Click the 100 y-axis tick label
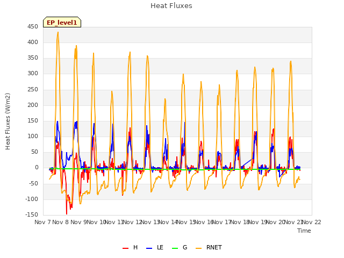Screen dimensions: 344x258 coord(33,136)
